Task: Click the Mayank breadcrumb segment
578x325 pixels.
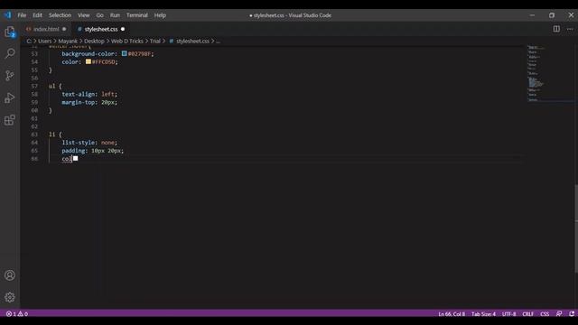Action: click(x=68, y=41)
